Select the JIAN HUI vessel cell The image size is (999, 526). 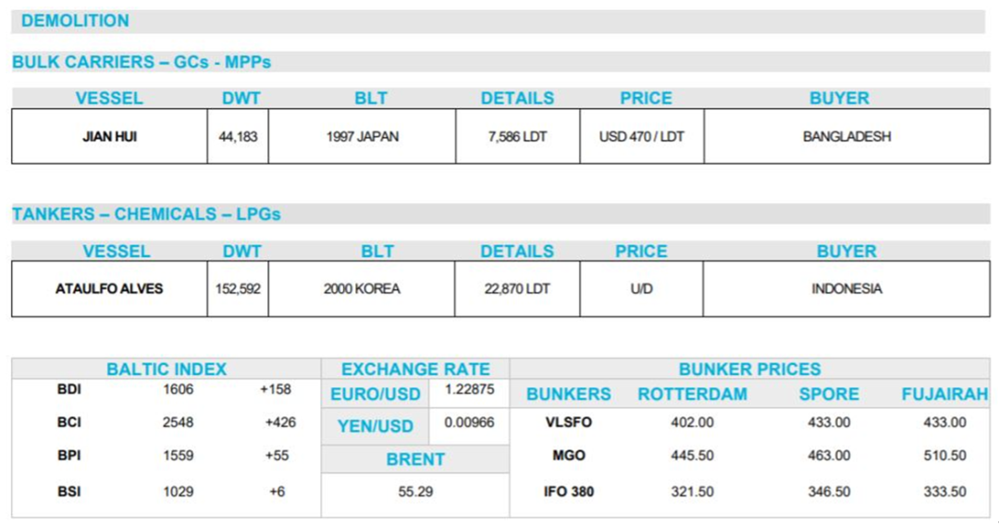pyautogui.click(x=110, y=137)
